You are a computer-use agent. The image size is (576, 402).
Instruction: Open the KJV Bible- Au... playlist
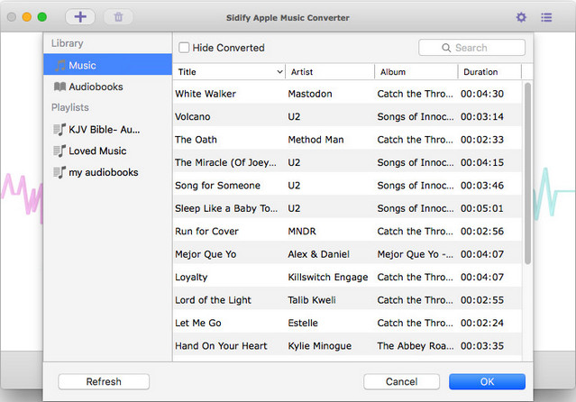tap(107, 130)
